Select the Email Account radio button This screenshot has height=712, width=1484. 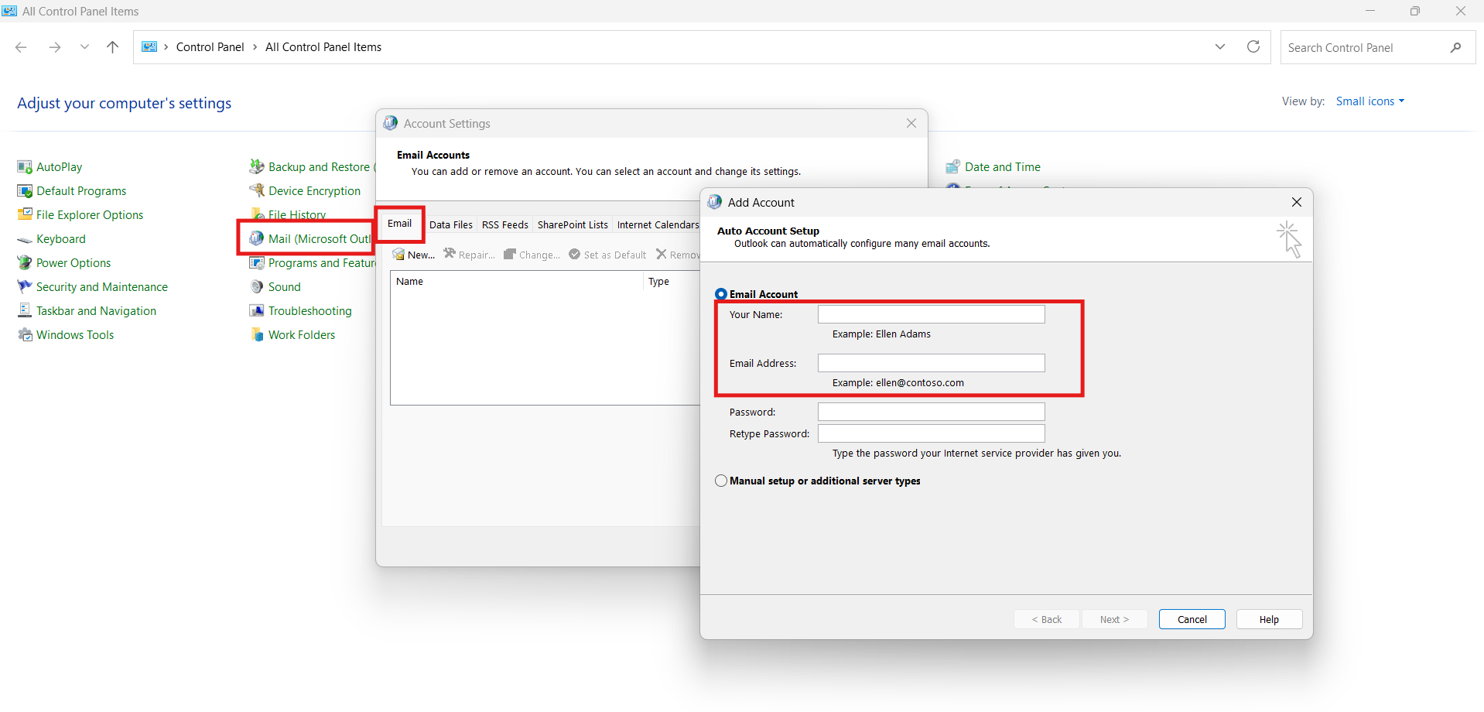(x=720, y=293)
